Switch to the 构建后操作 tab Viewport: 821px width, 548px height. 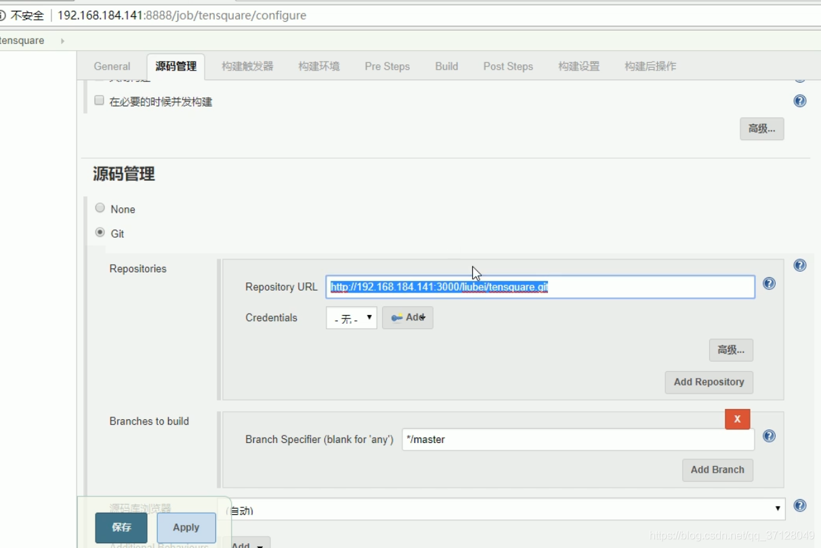pyautogui.click(x=650, y=66)
